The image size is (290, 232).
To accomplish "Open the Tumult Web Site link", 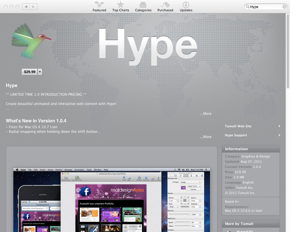I will pyautogui.click(x=238, y=126).
